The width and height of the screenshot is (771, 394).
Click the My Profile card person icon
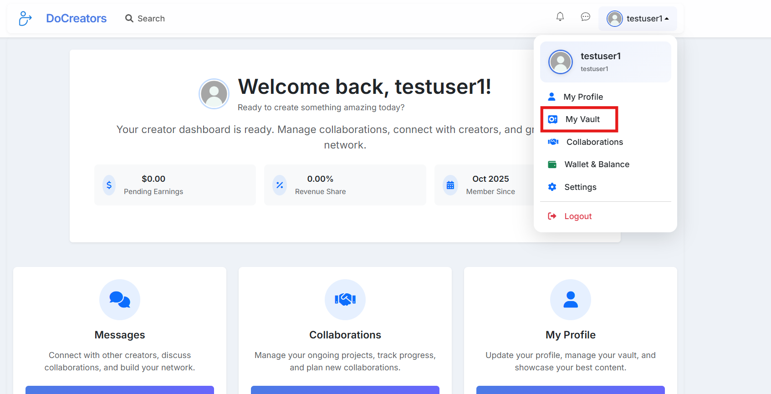pyautogui.click(x=570, y=300)
